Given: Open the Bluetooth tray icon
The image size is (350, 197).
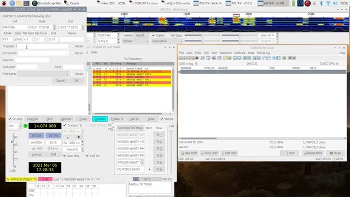Looking at the screenshot, I should (321, 3).
